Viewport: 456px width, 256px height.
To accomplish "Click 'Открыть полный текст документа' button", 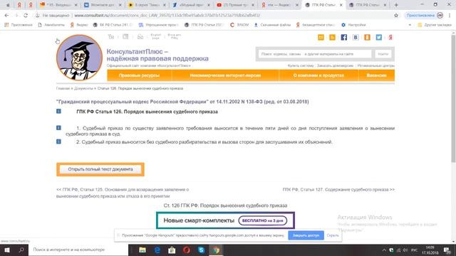I will (x=100, y=169).
